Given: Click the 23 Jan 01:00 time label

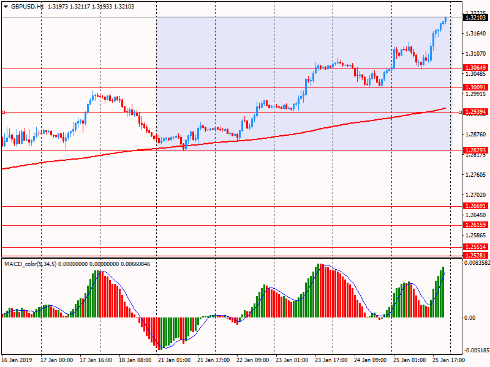Looking at the screenshot, I should click(x=292, y=360).
